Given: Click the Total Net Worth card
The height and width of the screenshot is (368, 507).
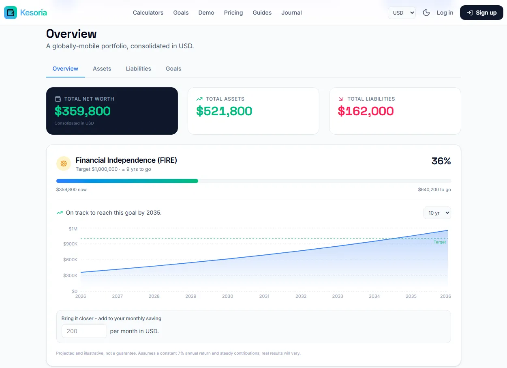Looking at the screenshot, I should pyautogui.click(x=112, y=111).
